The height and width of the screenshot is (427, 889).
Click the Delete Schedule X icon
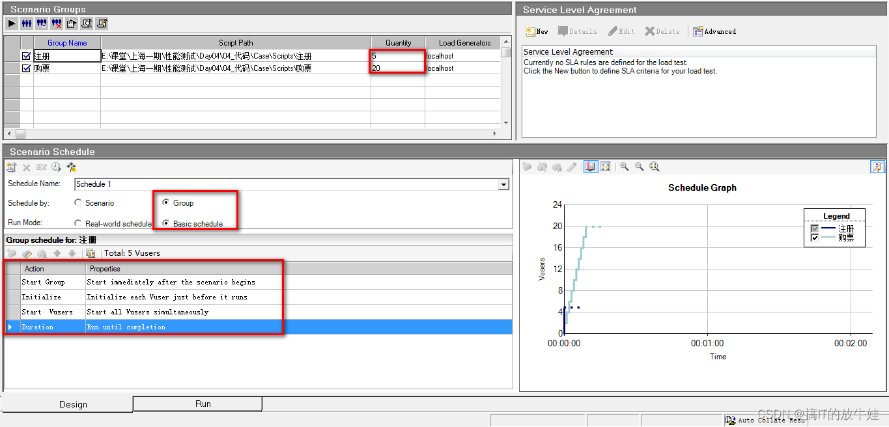coord(27,167)
